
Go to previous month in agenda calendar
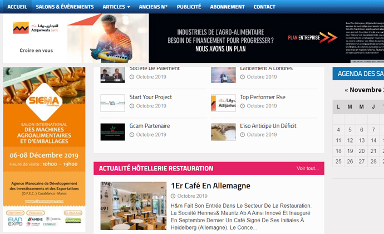click(x=347, y=90)
